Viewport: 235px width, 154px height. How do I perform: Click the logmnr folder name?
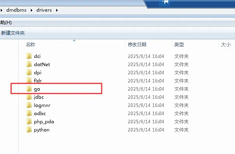42,105
